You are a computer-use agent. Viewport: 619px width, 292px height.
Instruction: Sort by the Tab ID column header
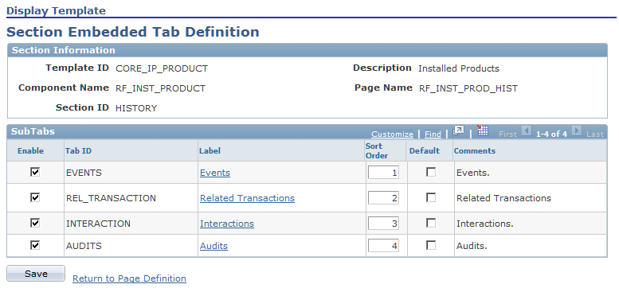[78, 151]
